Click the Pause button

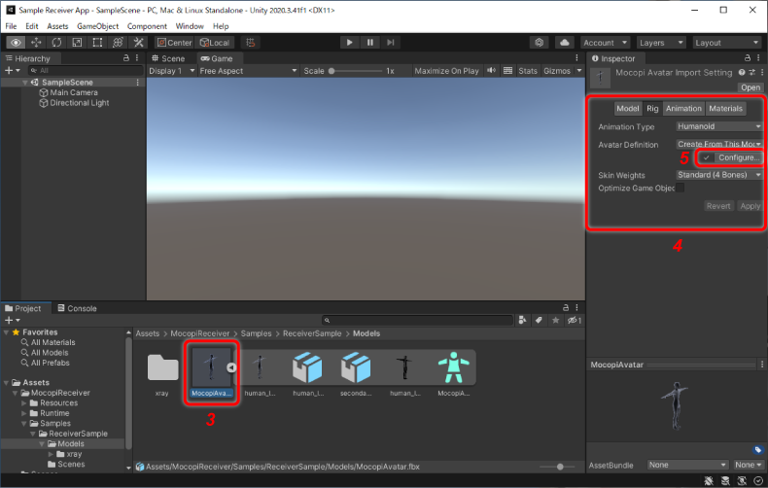pos(370,43)
